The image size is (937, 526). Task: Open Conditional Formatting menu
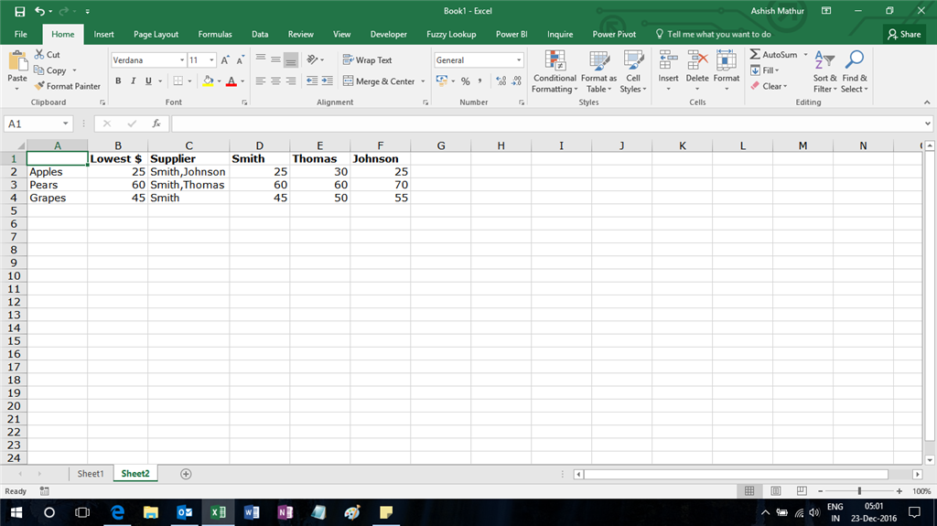tap(555, 72)
